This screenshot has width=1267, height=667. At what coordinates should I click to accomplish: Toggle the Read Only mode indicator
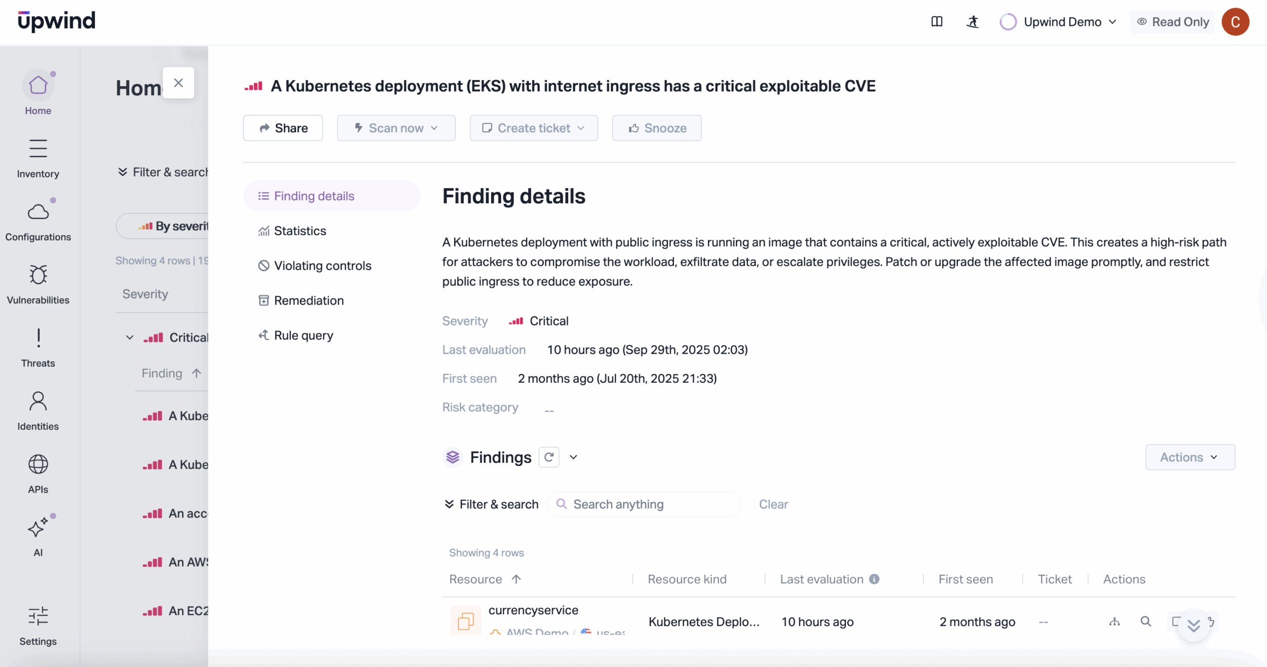coord(1172,22)
